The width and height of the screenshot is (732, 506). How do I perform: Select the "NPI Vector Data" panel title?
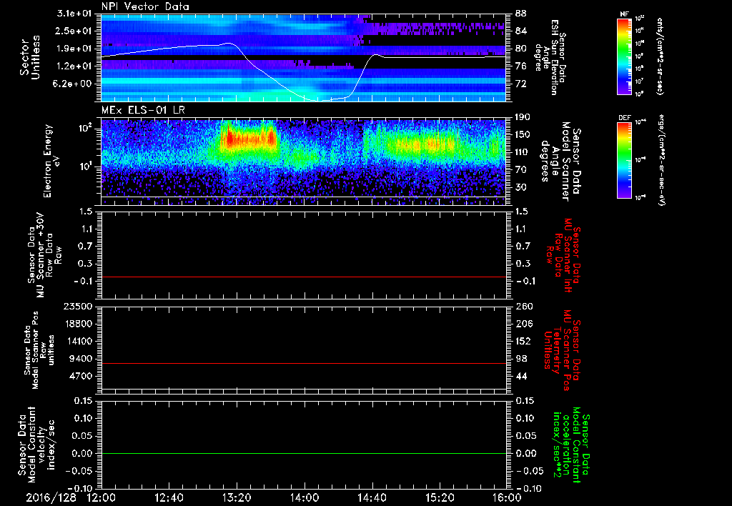[145, 6]
